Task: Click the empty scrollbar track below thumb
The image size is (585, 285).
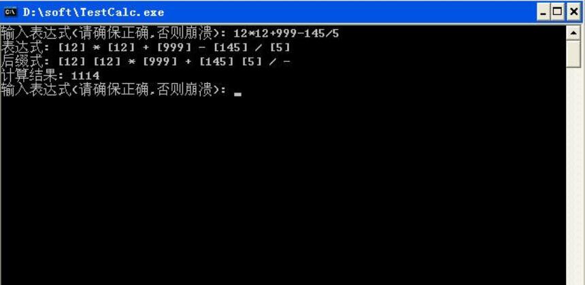Action: click(x=573, y=175)
